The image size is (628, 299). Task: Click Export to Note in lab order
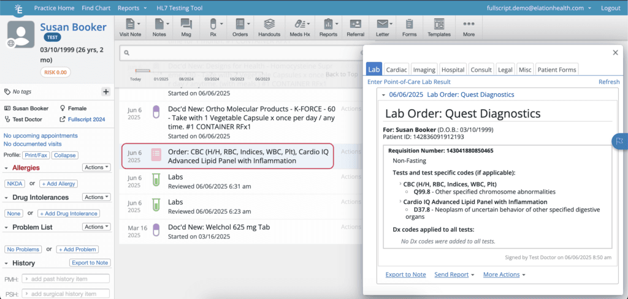pos(406,274)
